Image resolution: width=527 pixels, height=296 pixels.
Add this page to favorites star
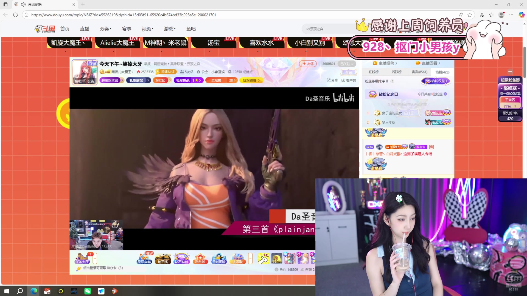pos(470,15)
